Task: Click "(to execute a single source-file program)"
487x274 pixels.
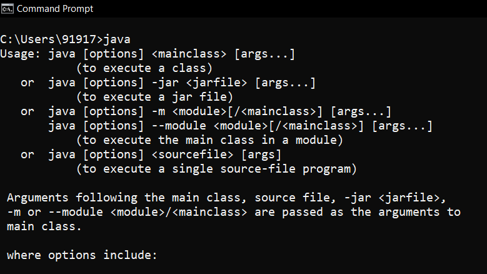Action: point(216,169)
